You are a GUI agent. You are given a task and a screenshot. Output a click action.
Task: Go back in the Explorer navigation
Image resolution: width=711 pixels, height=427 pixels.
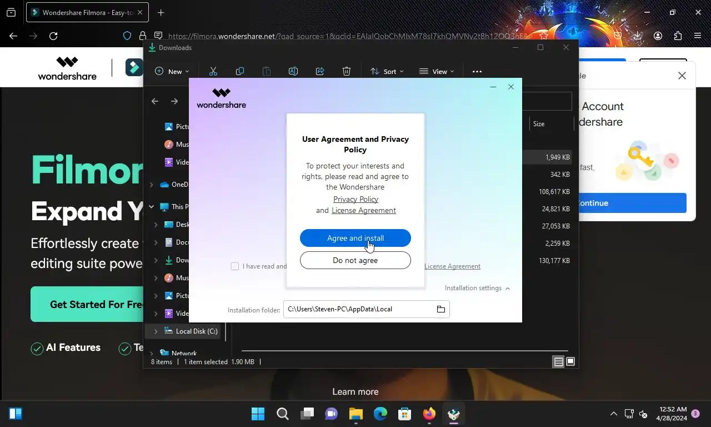(x=155, y=101)
